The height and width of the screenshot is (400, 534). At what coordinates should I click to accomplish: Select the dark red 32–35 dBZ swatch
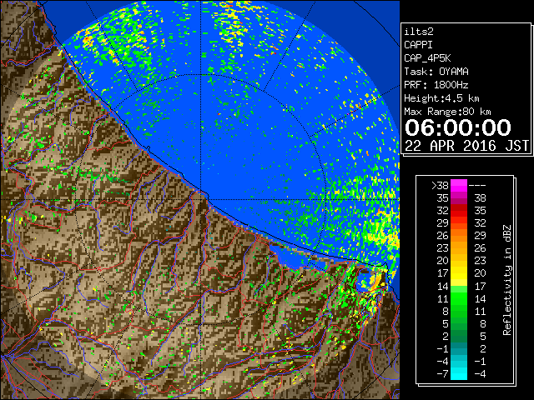coord(459,211)
